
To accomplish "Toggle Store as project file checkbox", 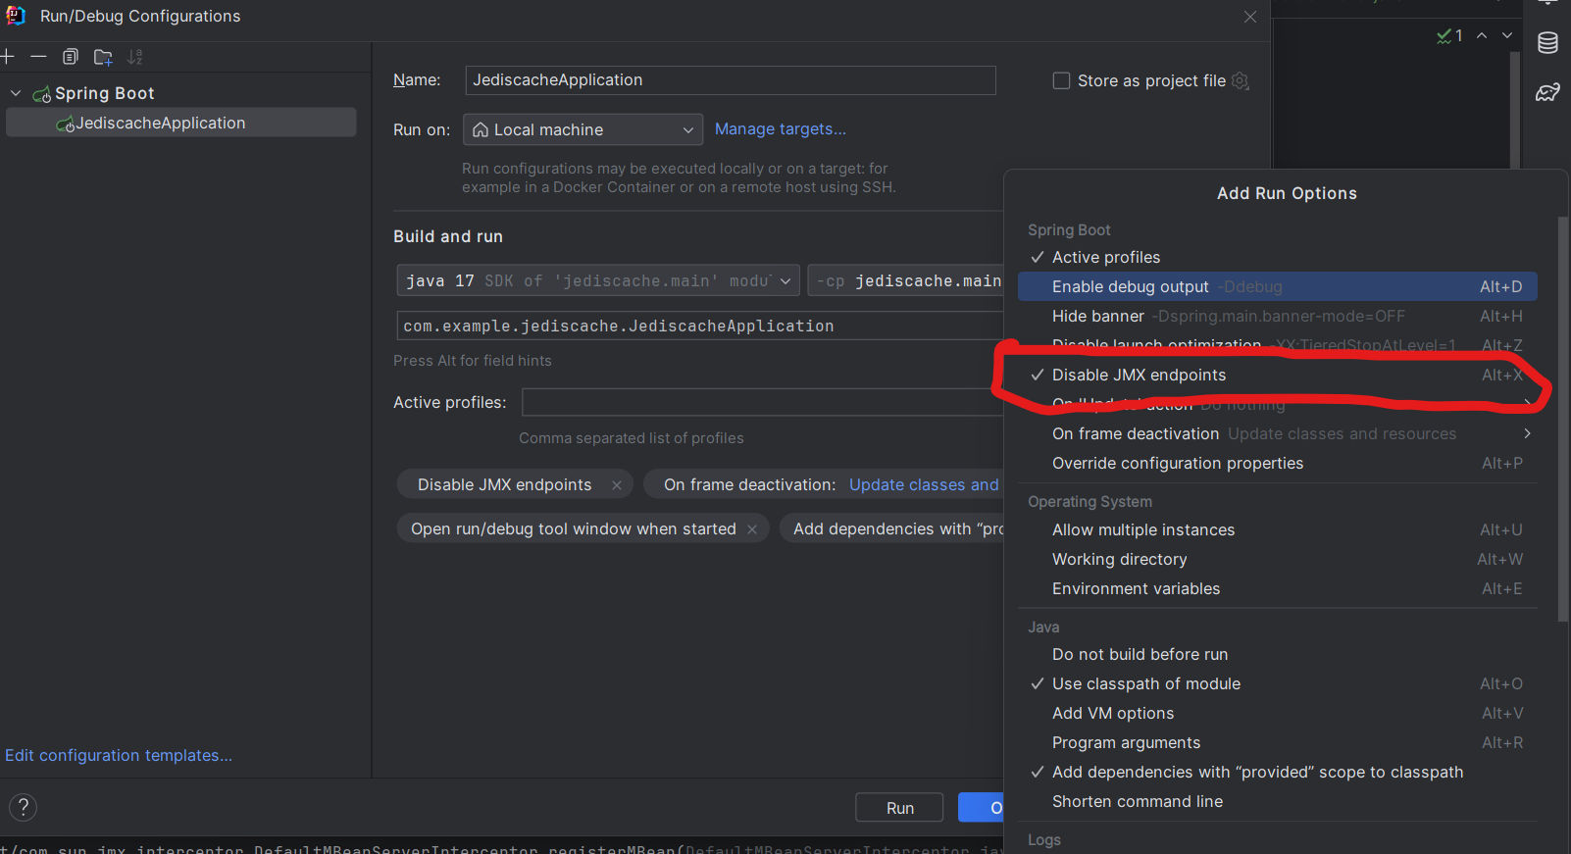I will [x=1061, y=80].
